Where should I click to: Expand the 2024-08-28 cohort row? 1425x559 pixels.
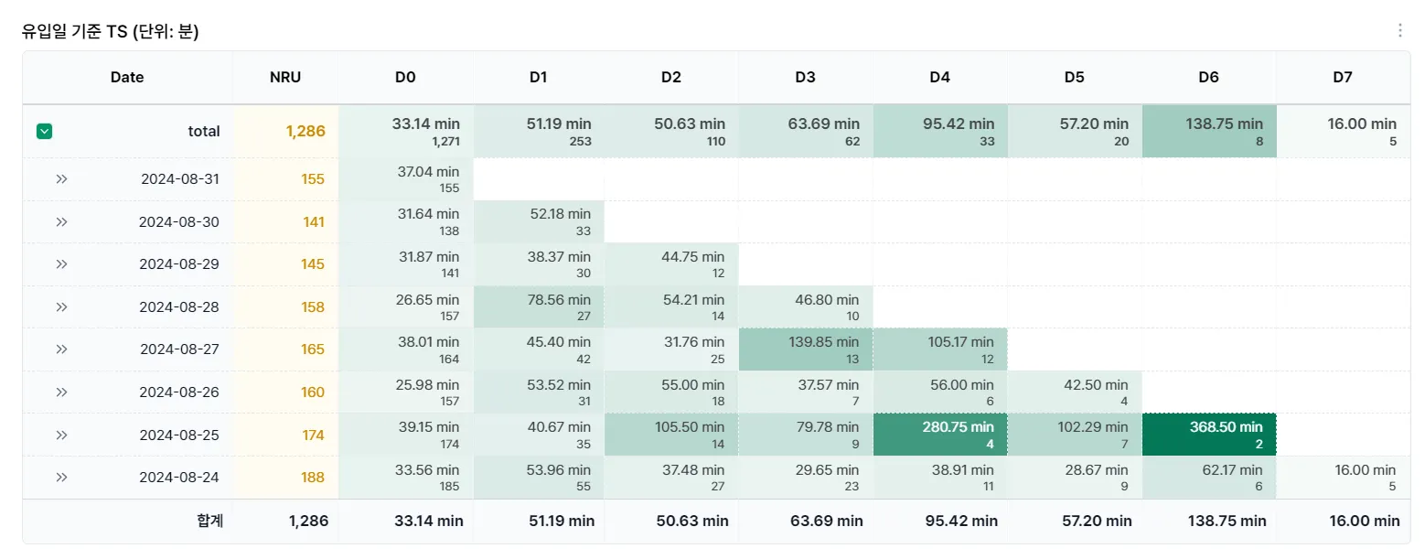click(x=61, y=306)
